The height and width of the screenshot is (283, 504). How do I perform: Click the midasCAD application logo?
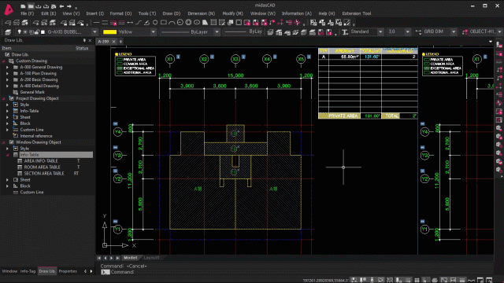(9, 9)
